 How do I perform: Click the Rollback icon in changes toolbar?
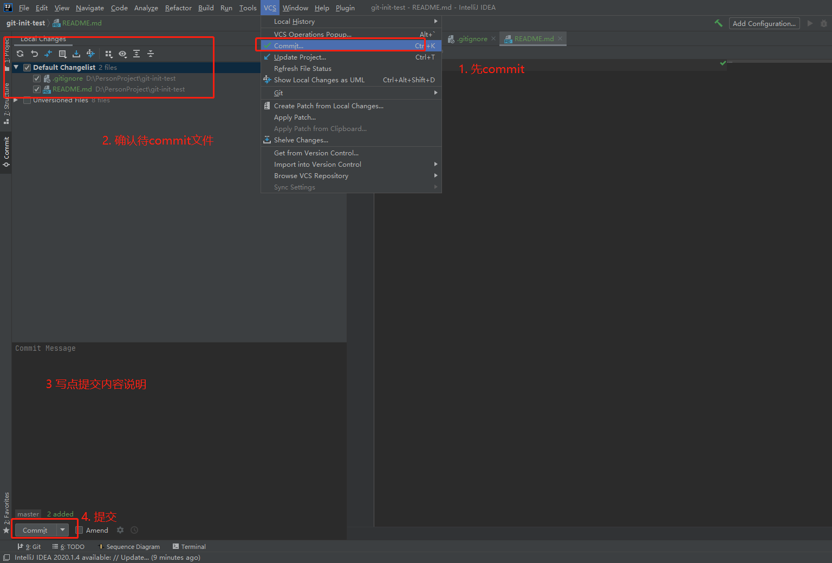click(34, 54)
